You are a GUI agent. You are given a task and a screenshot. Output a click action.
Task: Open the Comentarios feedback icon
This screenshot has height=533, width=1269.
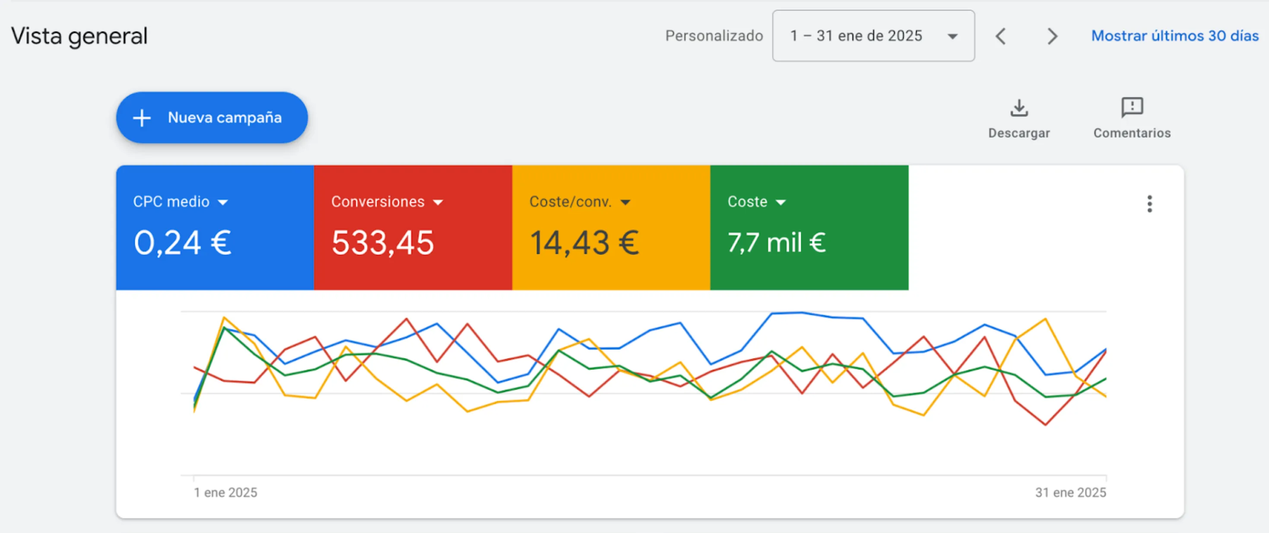(1132, 107)
